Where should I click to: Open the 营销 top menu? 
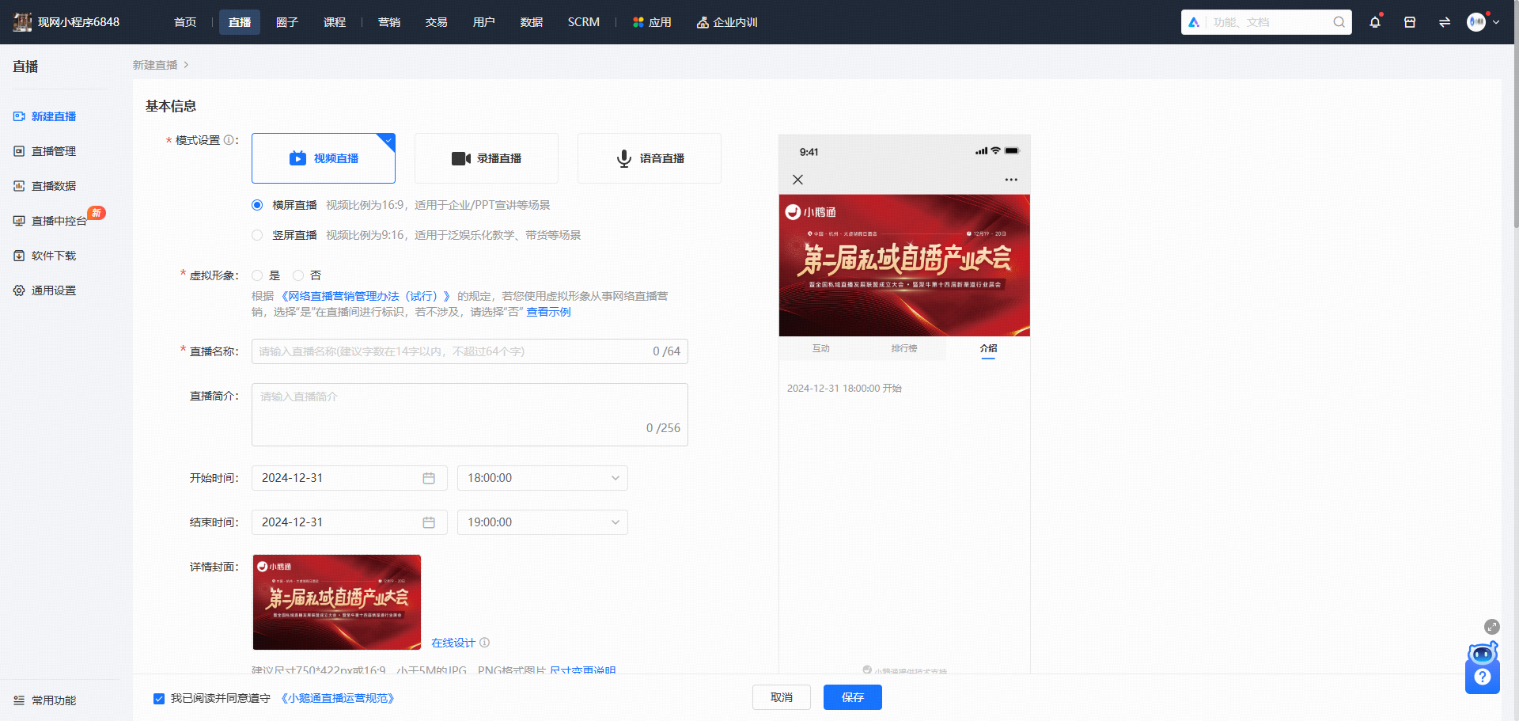click(x=389, y=22)
